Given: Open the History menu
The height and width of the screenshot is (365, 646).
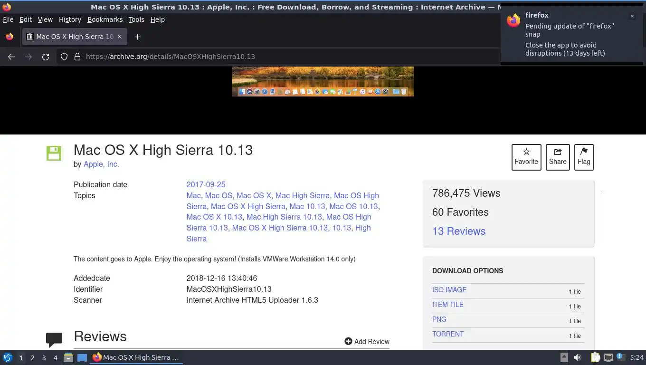Looking at the screenshot, I should pos(70,19).
